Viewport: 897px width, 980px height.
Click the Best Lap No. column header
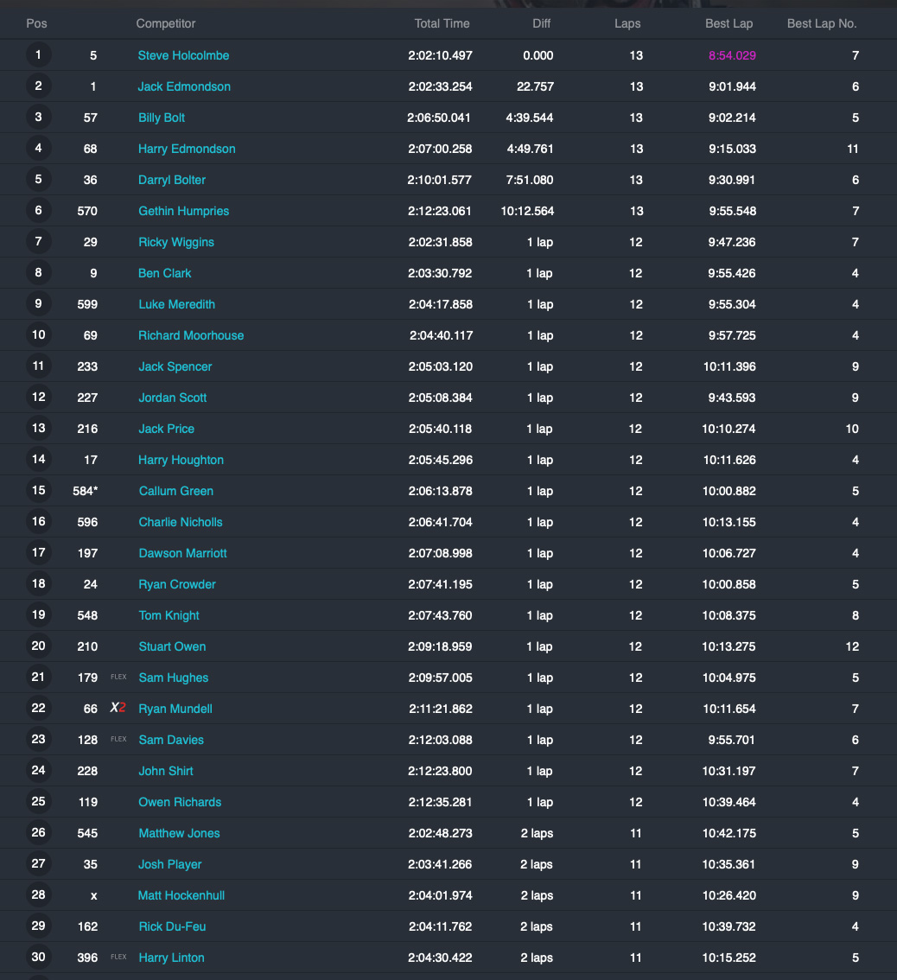coord(821,23)
